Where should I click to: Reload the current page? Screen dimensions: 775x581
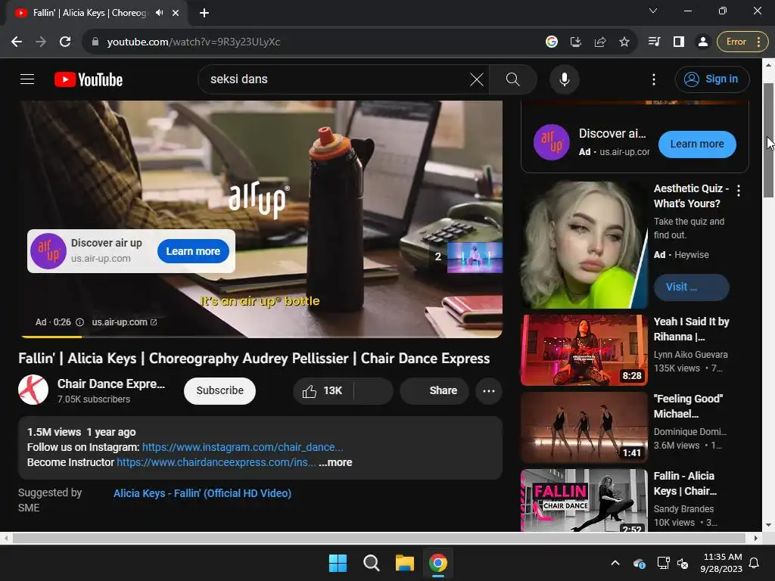pyautogui.click(x=65, y=42)
